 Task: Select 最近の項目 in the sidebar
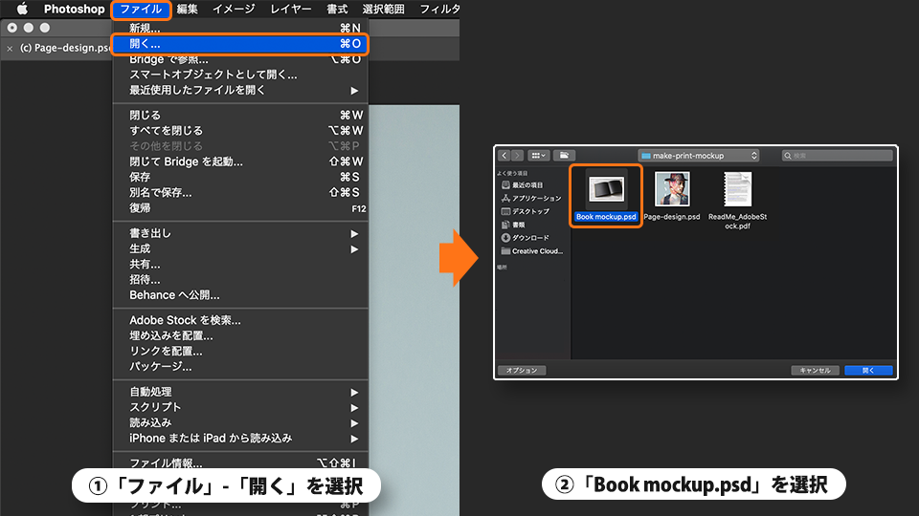(527, 184)
